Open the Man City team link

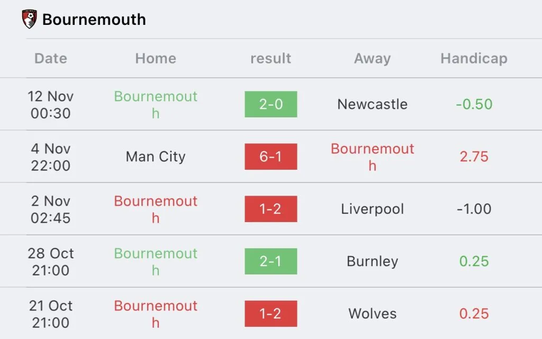(156, 157)
